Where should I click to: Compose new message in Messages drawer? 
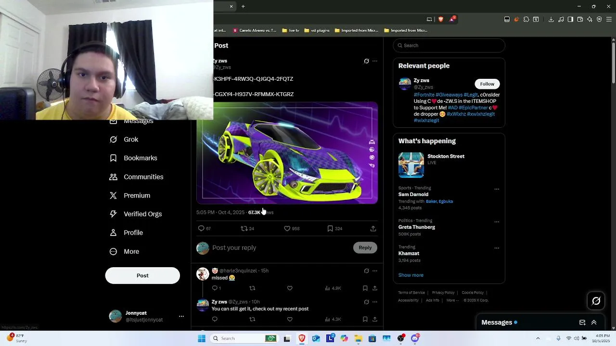[x=582, y=322]
